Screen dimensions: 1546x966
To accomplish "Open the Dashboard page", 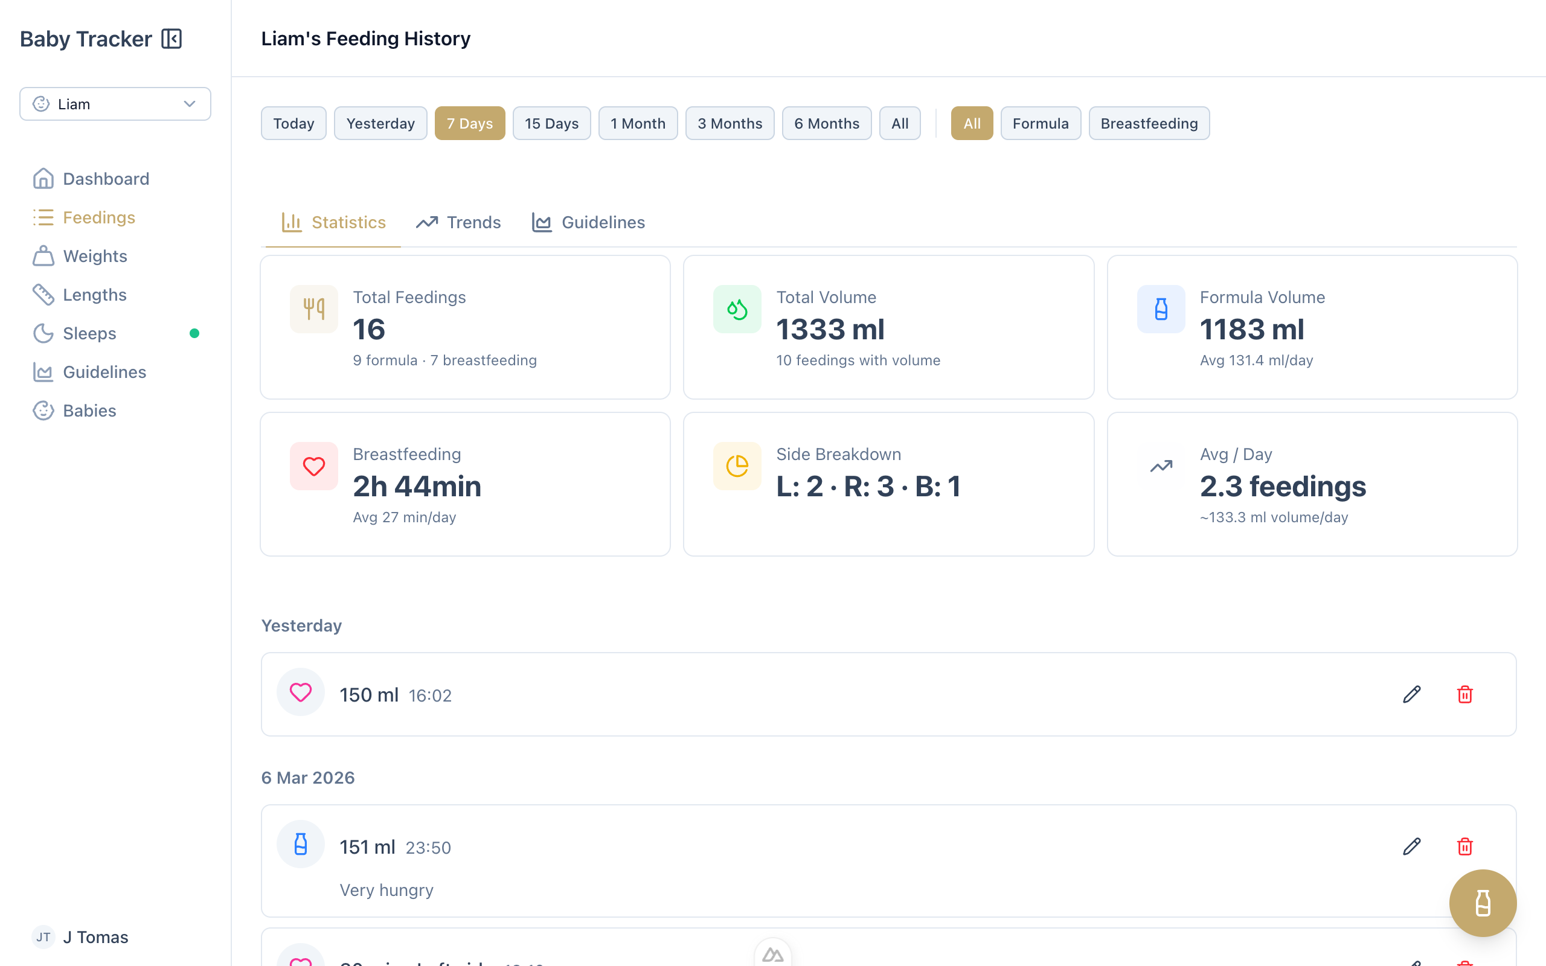I will [x=106, y=179].
